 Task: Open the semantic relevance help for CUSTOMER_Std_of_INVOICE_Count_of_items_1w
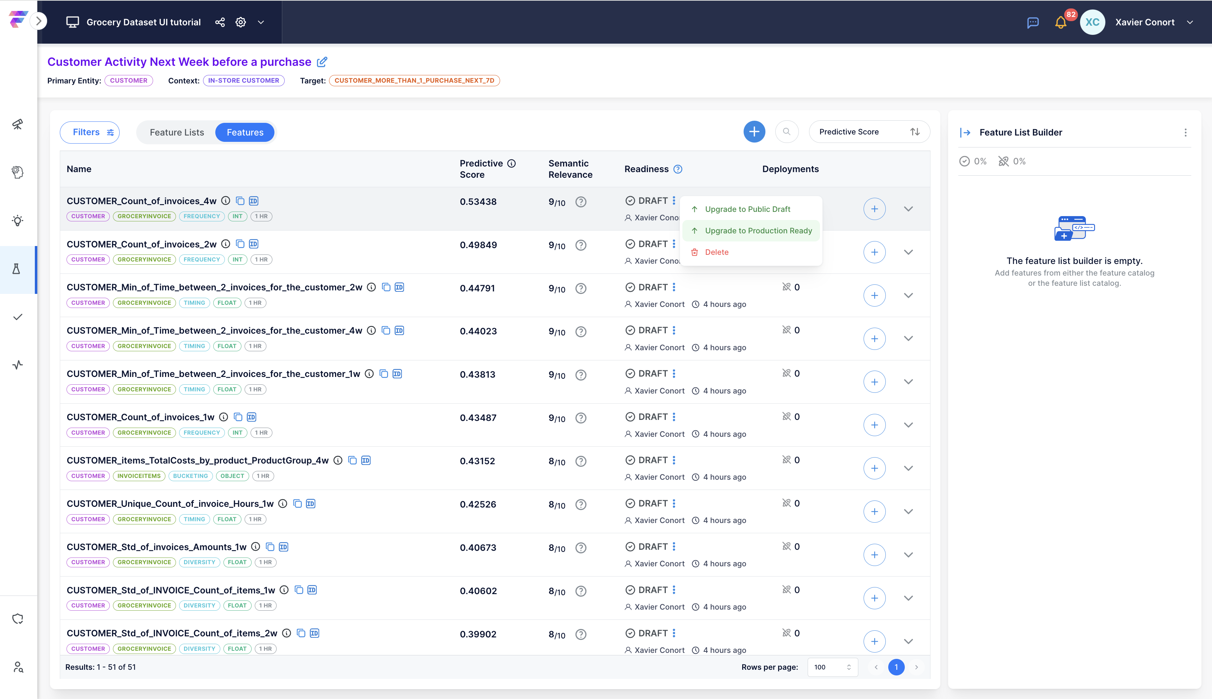coord(581,591)
